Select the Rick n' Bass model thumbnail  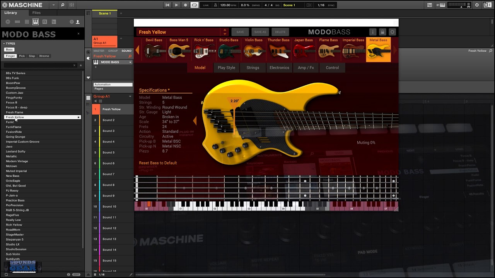pos(204,49)
